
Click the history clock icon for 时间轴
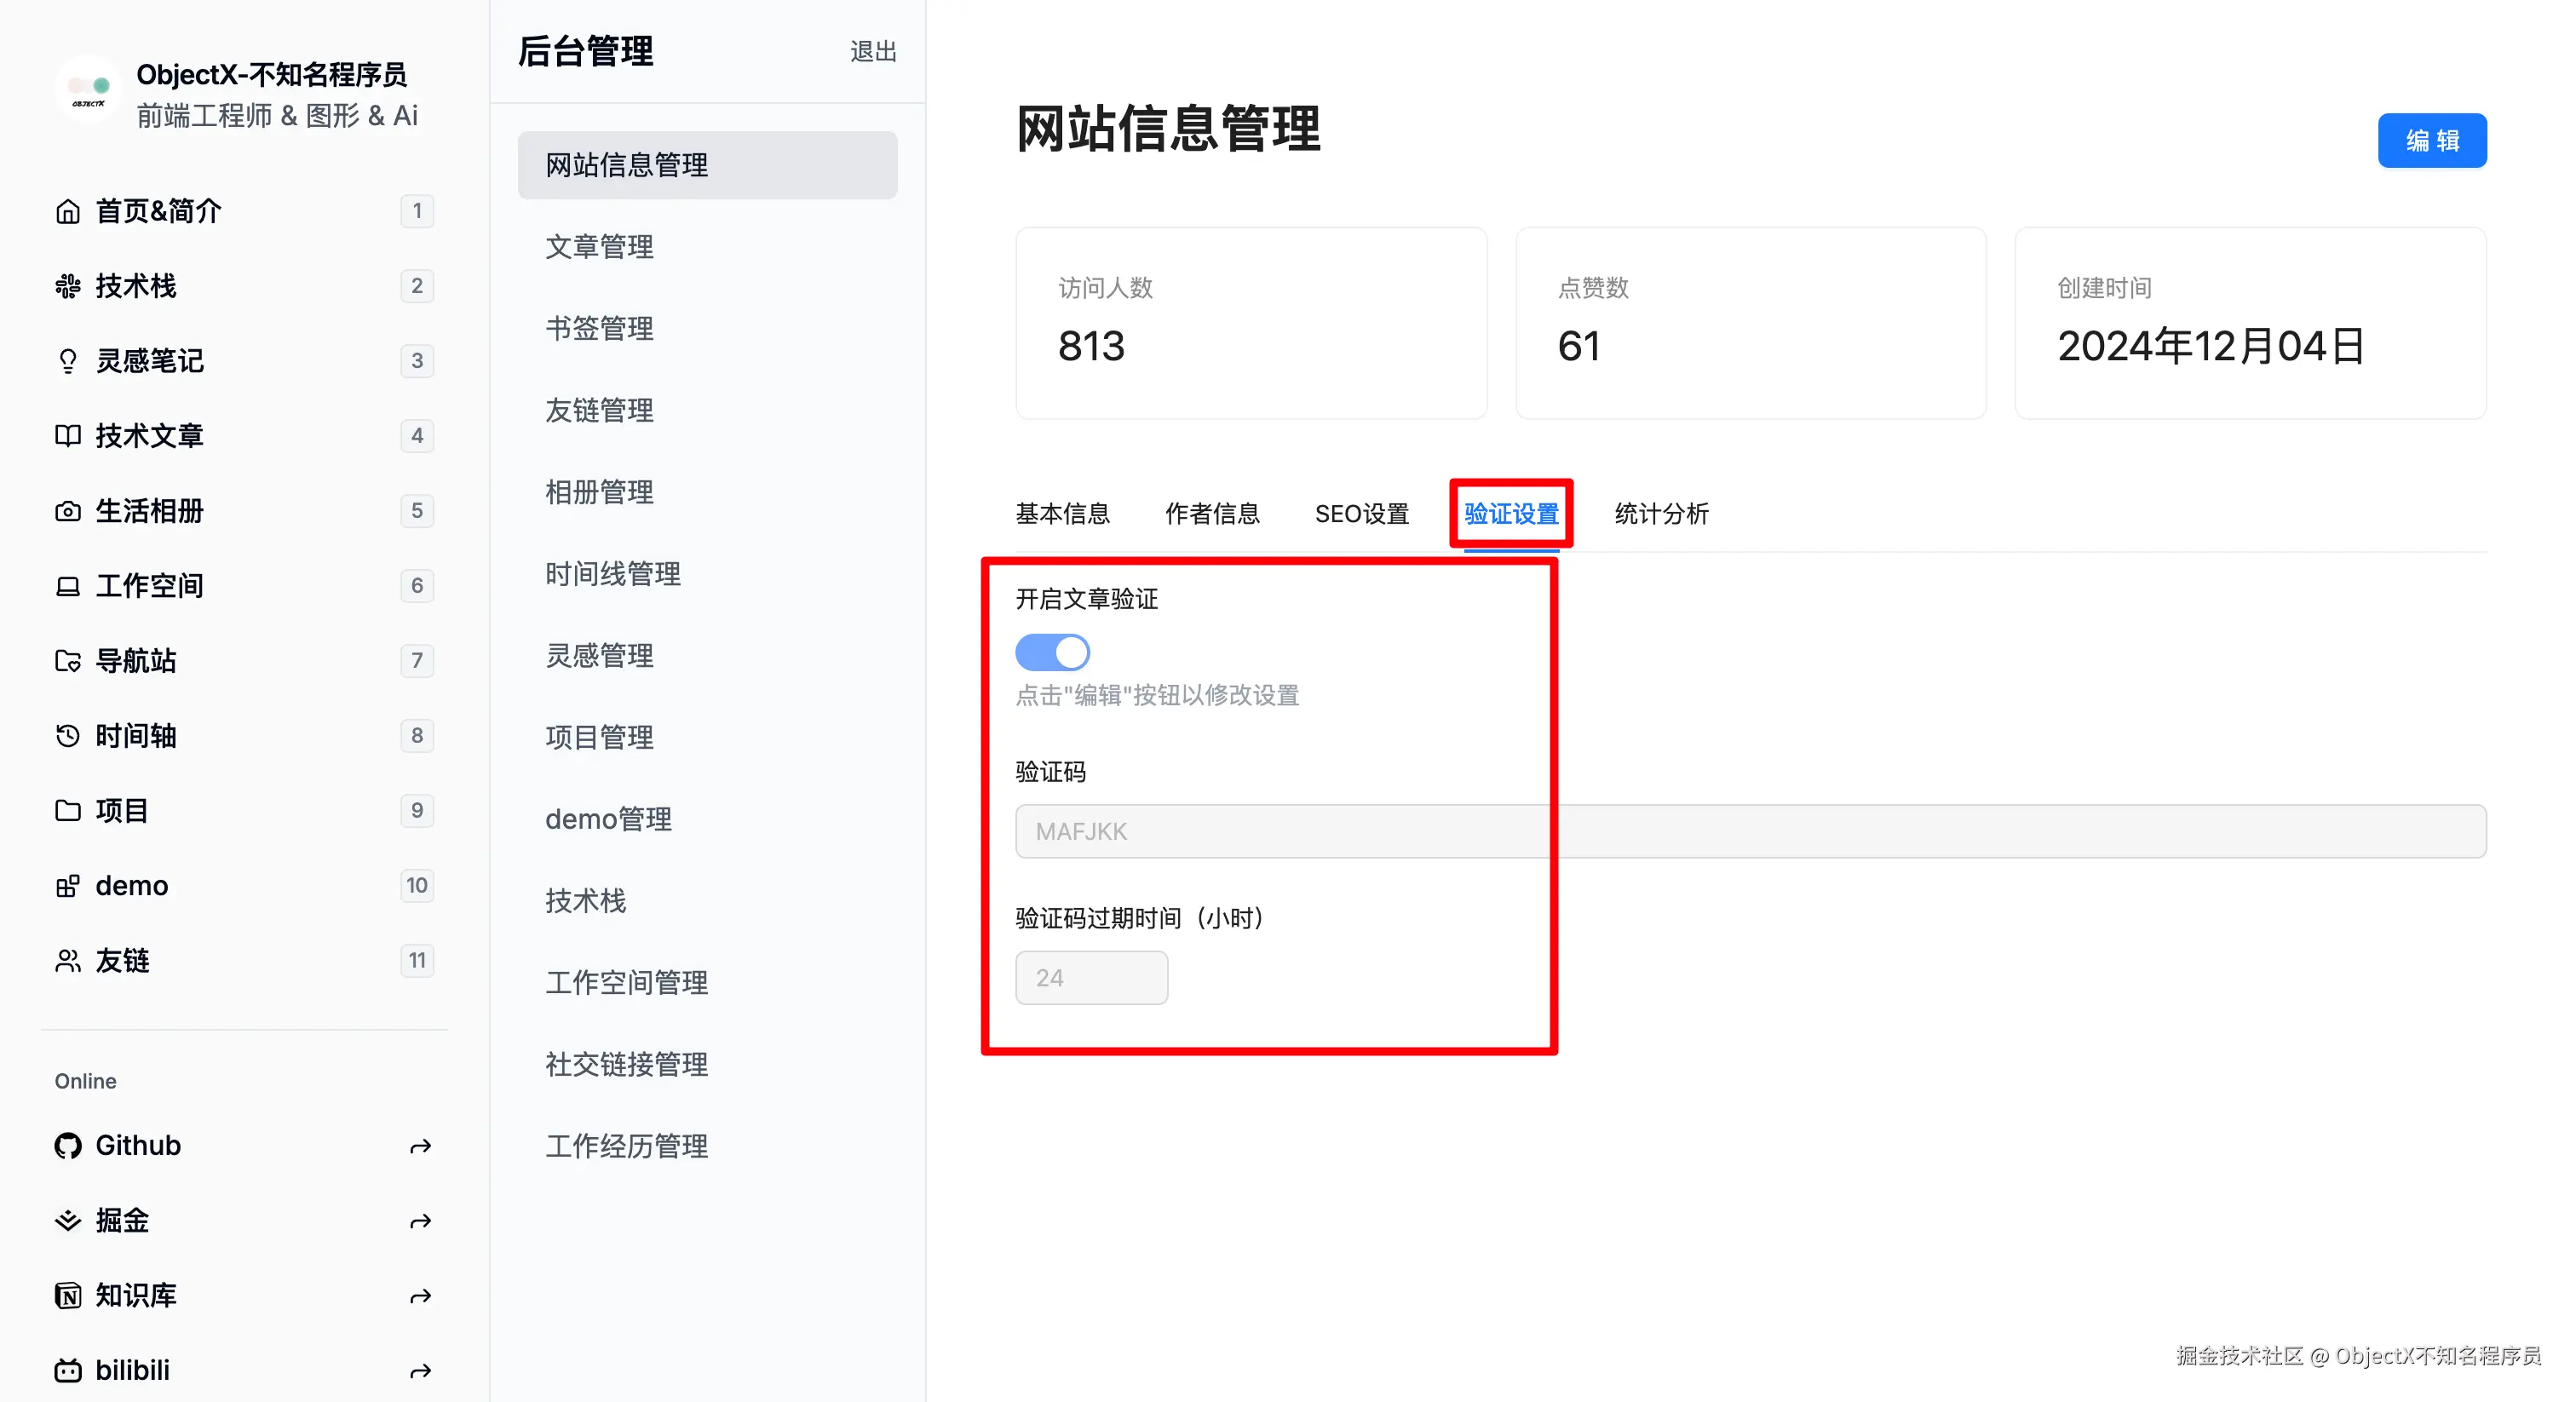67,736
